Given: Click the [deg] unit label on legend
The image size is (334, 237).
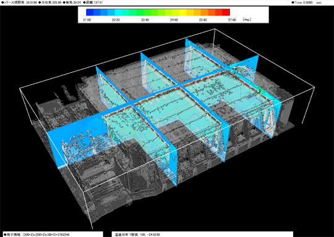Looking at the screenshot, I should tap(247, 20).
